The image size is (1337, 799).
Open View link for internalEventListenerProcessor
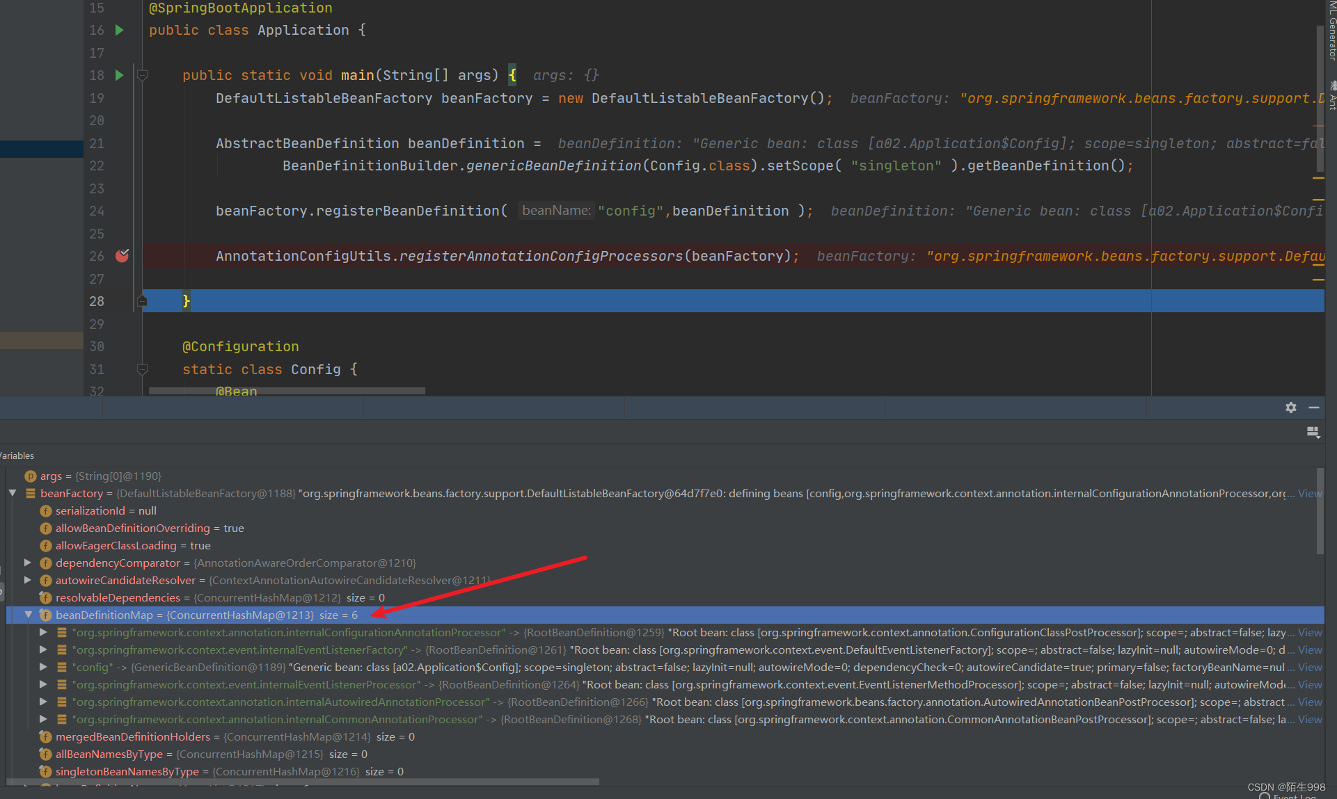1309,684
